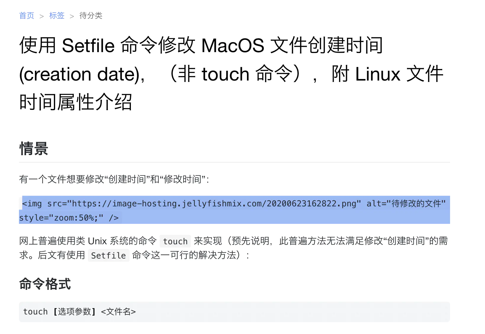The height and width of the screenshot is (334, 485).
Task: Click the breadcrumb separator after 首页
Action: tap(41, 16)
